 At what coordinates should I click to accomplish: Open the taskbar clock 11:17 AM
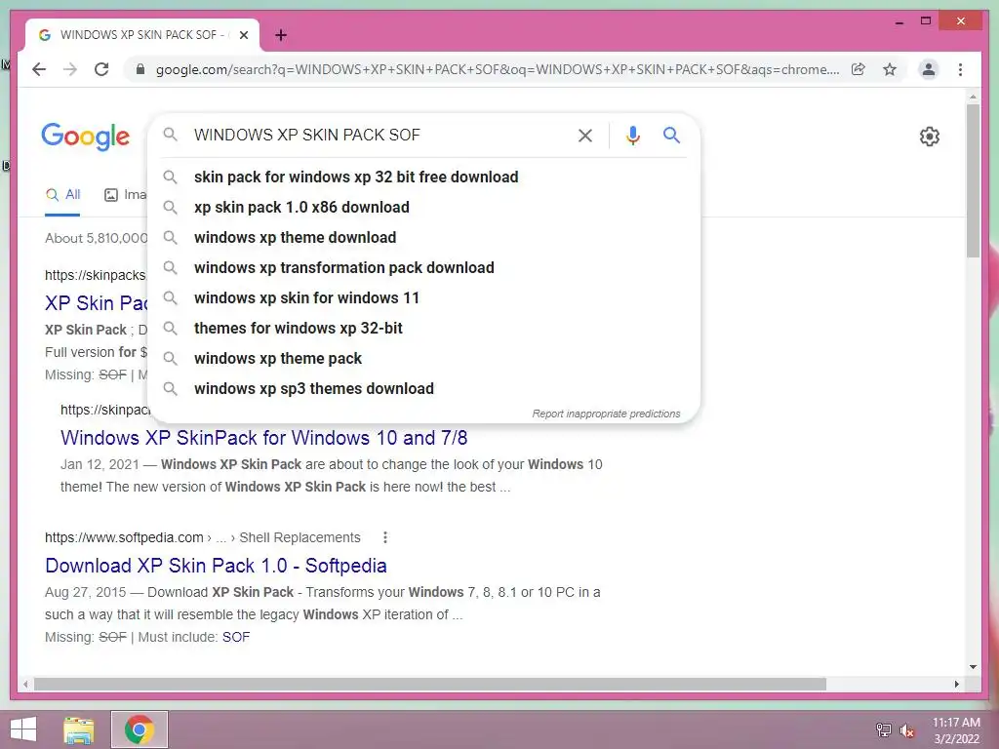[x=956, y=730]
